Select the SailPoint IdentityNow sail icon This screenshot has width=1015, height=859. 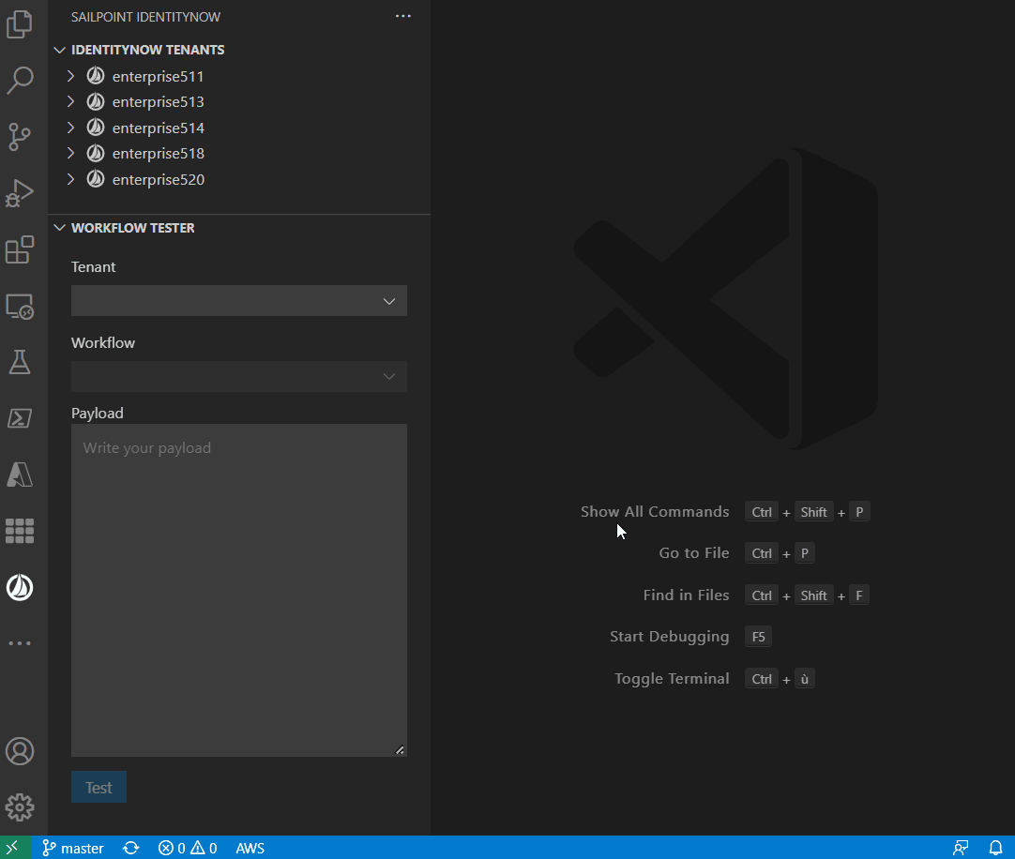20,587
